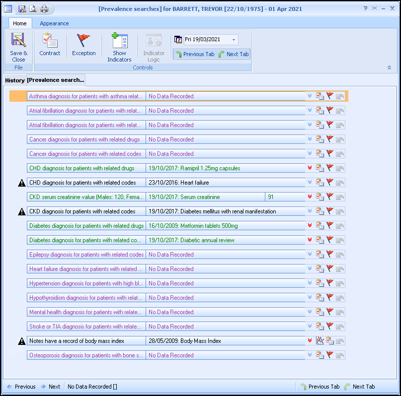Click Next Tab button in the ribbon
This screenshot has width=401, height=396.
(234, 54)
